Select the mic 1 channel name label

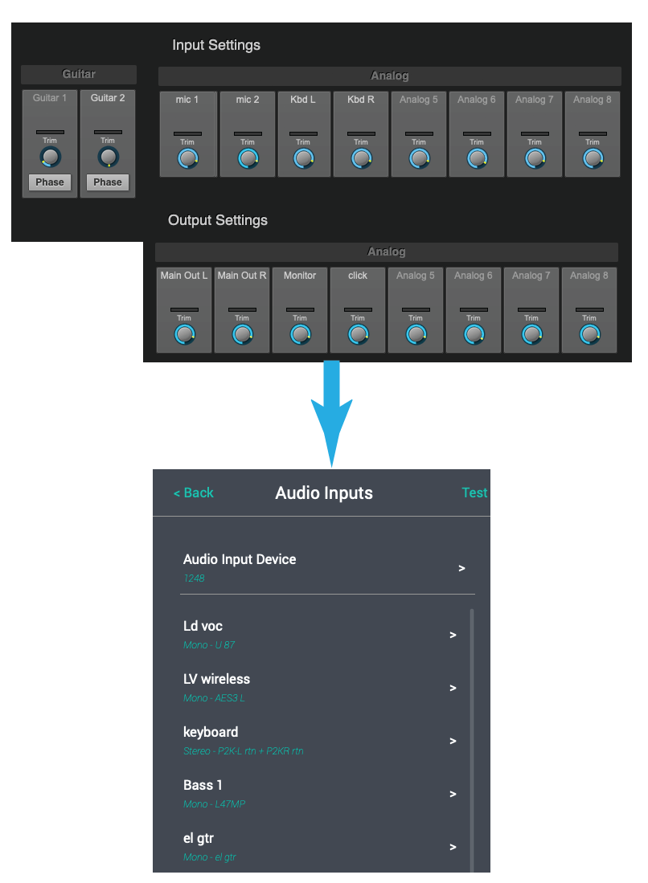(x=187, y=100)
